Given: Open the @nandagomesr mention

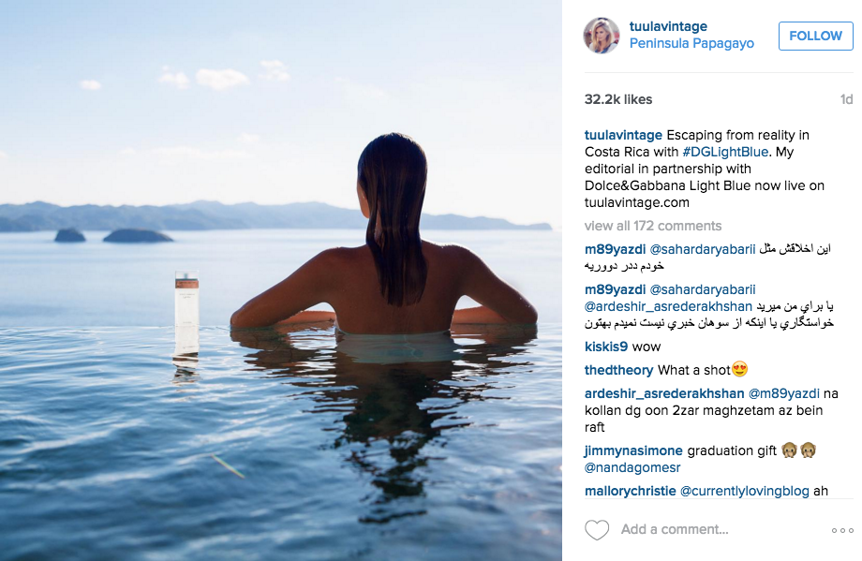Looking at the screenshot, I should point(632,467).
